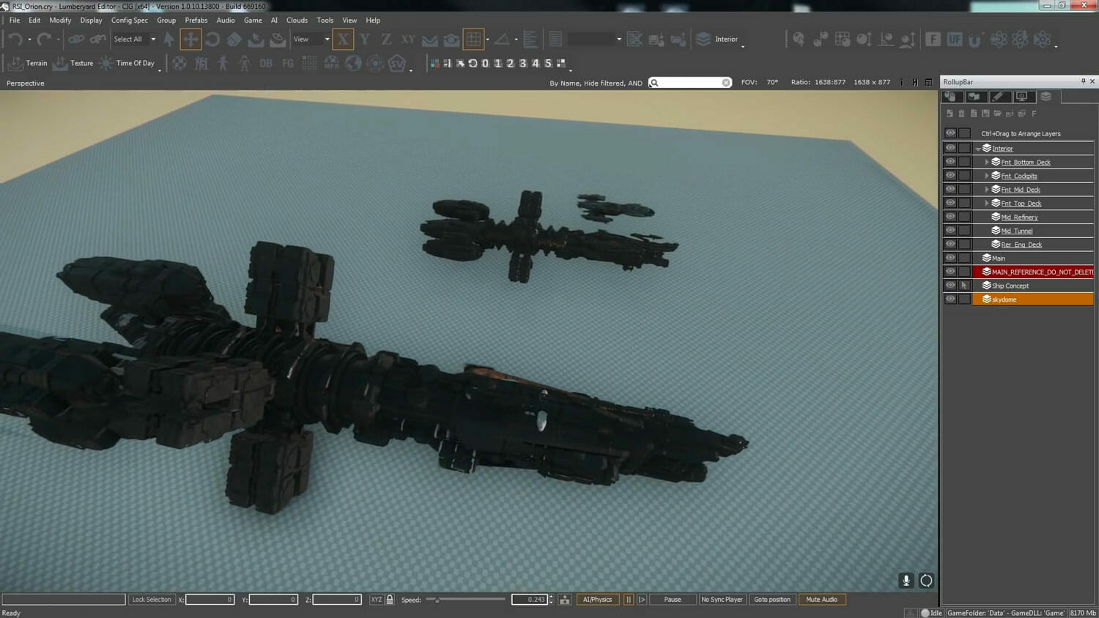
Task: Toggle the snap to grid icon
Action: [x=473, y=40]
